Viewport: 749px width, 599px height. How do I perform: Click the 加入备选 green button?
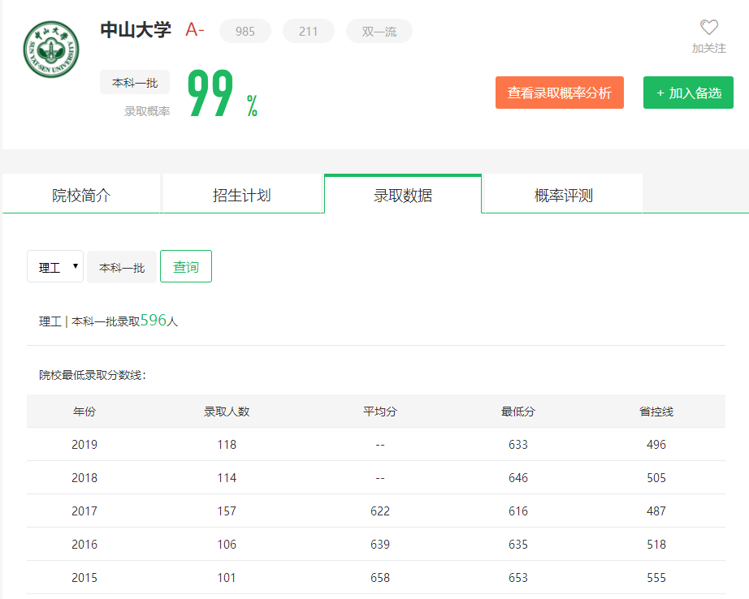pyautogui.click(x=688, y=93)
